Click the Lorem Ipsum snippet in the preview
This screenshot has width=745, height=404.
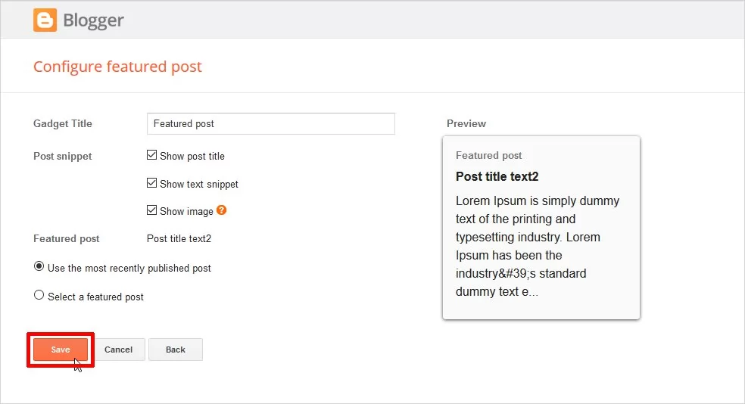[x=538, y=246]
